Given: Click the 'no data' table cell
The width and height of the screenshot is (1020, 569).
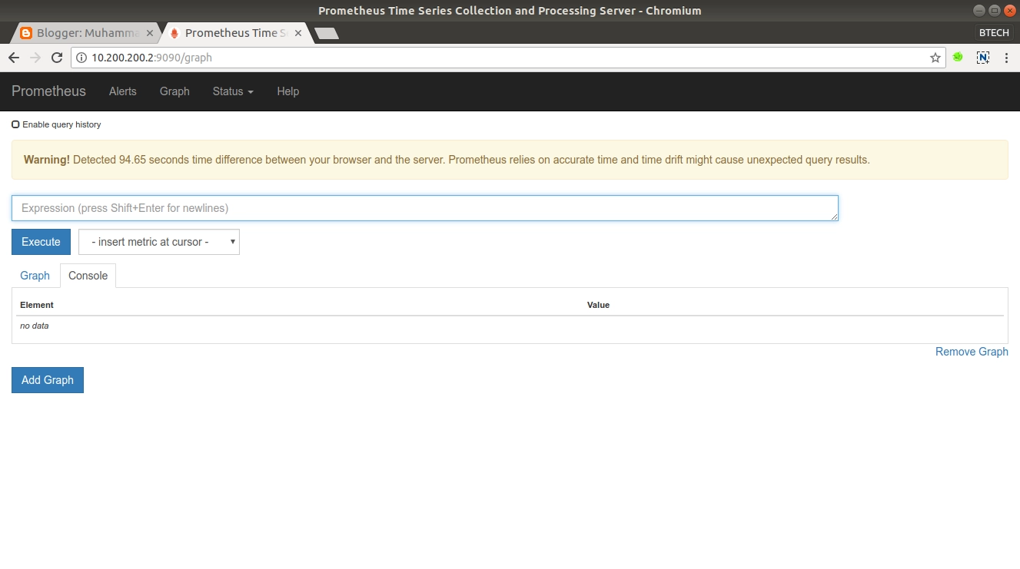Looking at the screenshot, I should coord(34,326).
